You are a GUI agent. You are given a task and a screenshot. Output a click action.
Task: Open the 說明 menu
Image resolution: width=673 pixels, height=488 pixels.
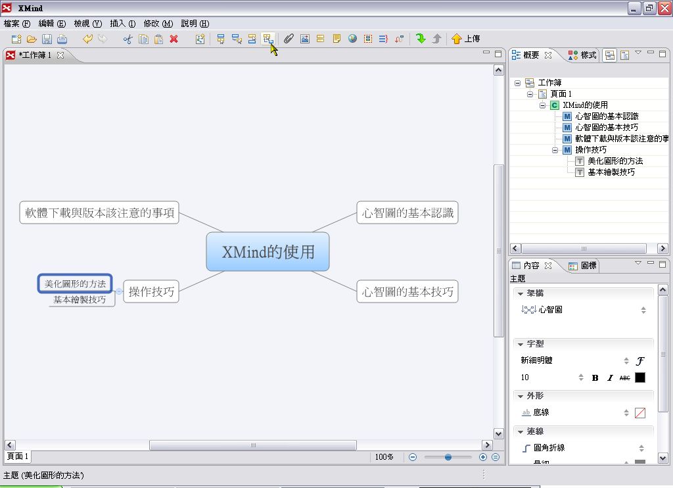[195, 24]
